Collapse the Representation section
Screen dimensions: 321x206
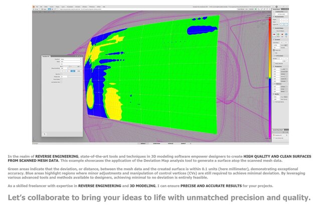click(x=275, y=16)
